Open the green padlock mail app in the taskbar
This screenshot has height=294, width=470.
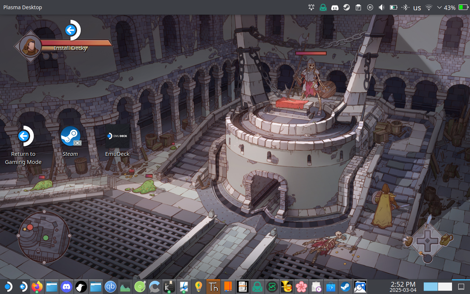coord(257,287)
